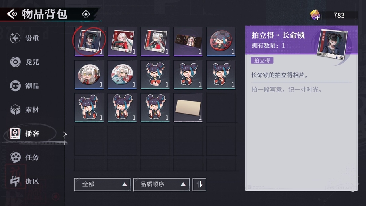
Task: Expand the 全部 filter dropdown
Action: (x=102, y=184)
